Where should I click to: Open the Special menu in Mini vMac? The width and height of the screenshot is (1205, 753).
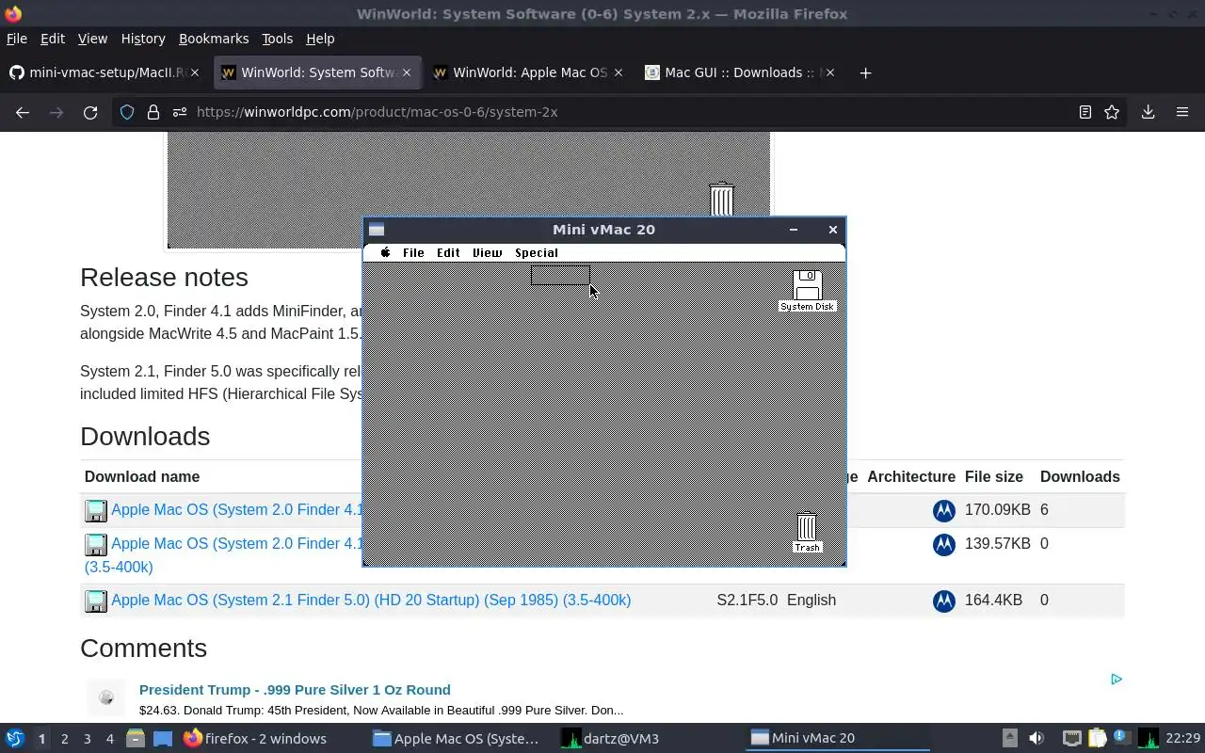[x=537, y=252]
